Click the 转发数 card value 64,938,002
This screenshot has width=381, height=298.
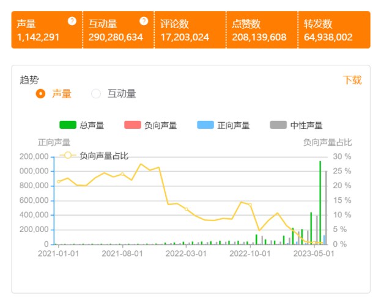point(328,37)
